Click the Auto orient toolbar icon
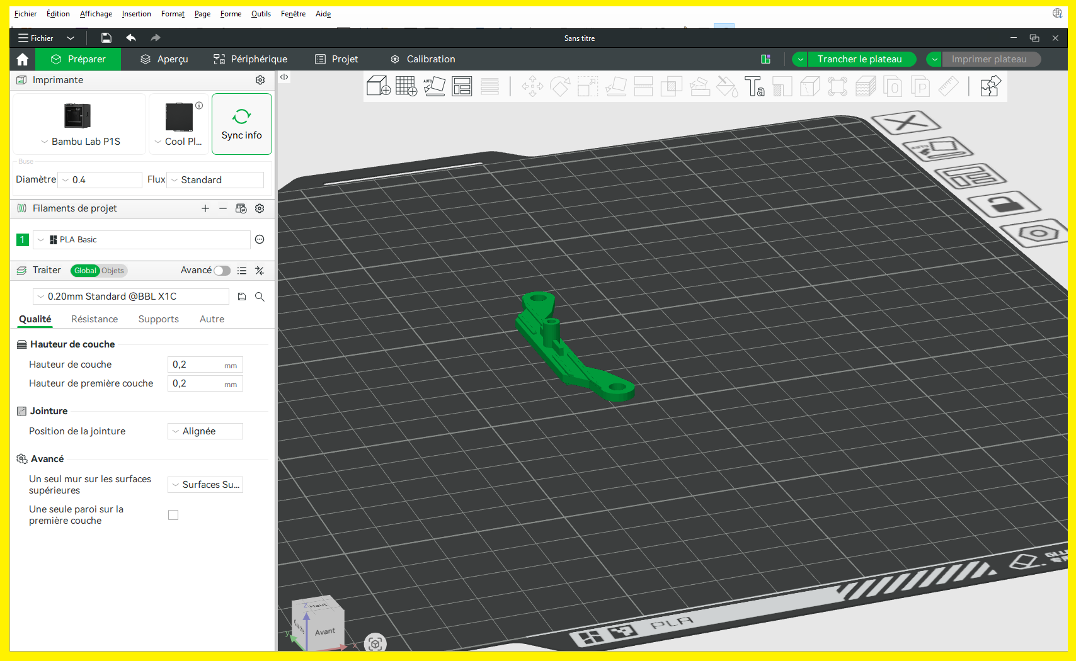Viewport: 1076px width, 661px height. click(434, 86)
